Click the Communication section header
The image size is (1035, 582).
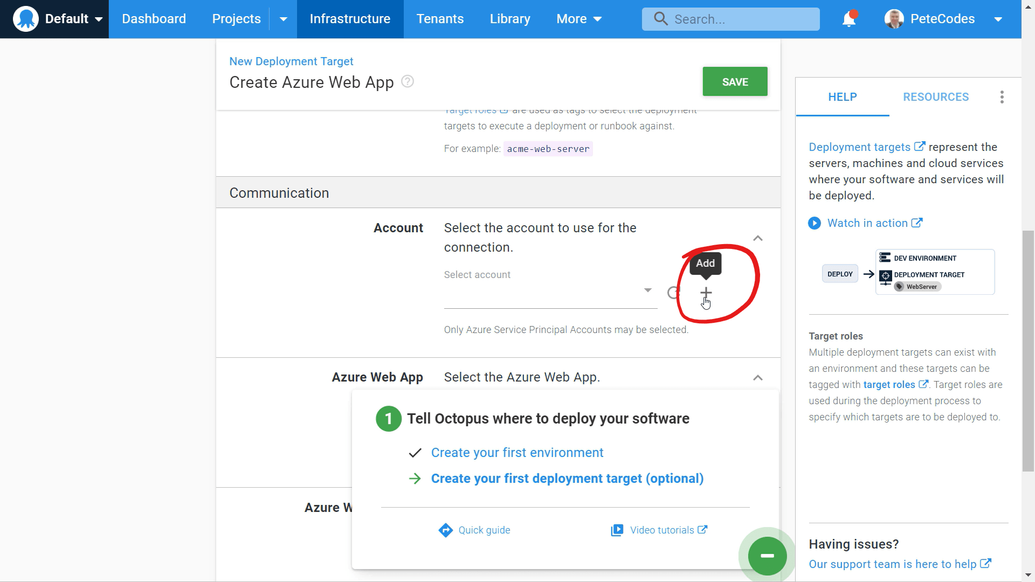(x=498, y=193)
